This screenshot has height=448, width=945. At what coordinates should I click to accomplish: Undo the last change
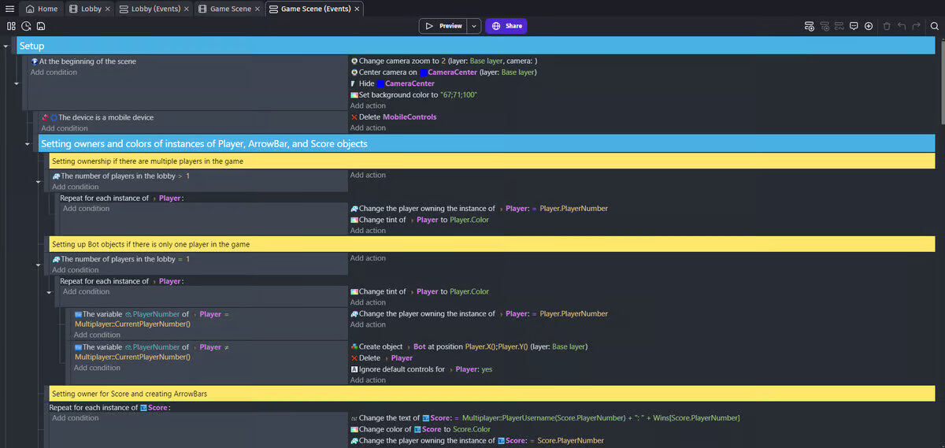pyautogui.click(x=902, y=26)
